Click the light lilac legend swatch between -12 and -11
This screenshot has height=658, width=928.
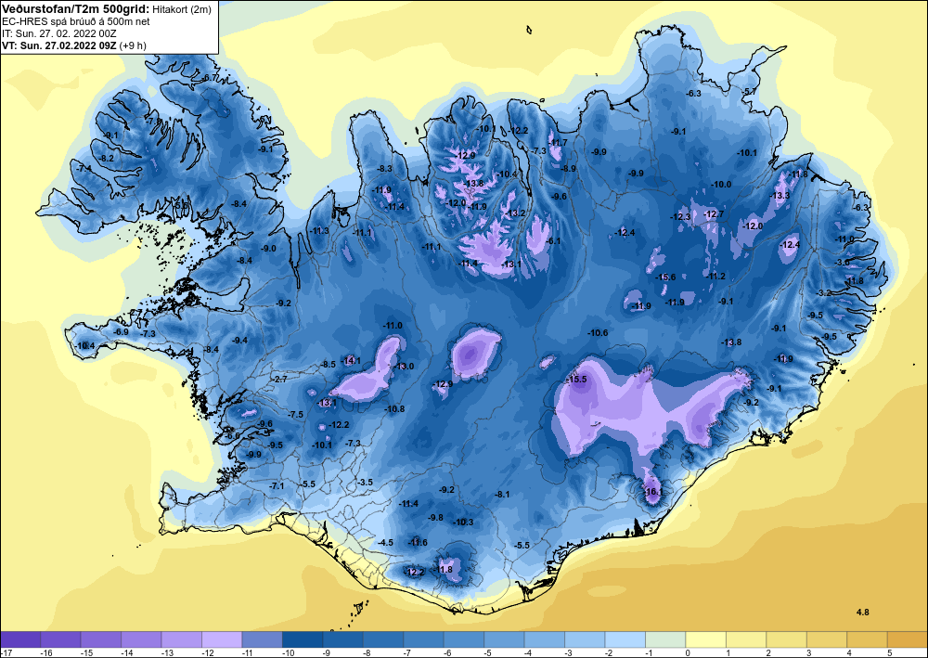click(x=222, y=639)
